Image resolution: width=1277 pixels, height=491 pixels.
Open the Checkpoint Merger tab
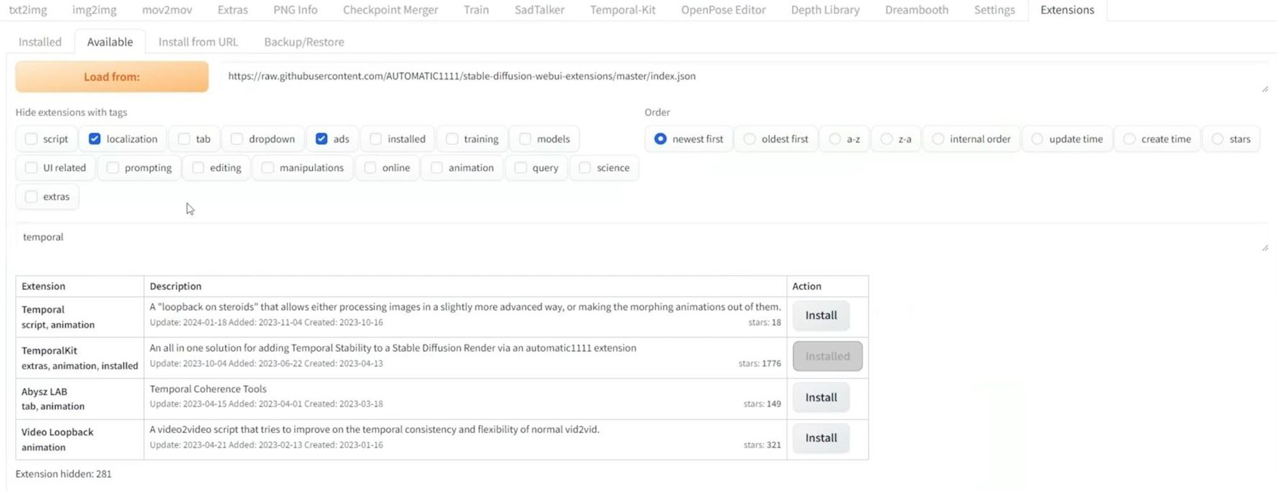pyautogui.click(x=390, y=10)
